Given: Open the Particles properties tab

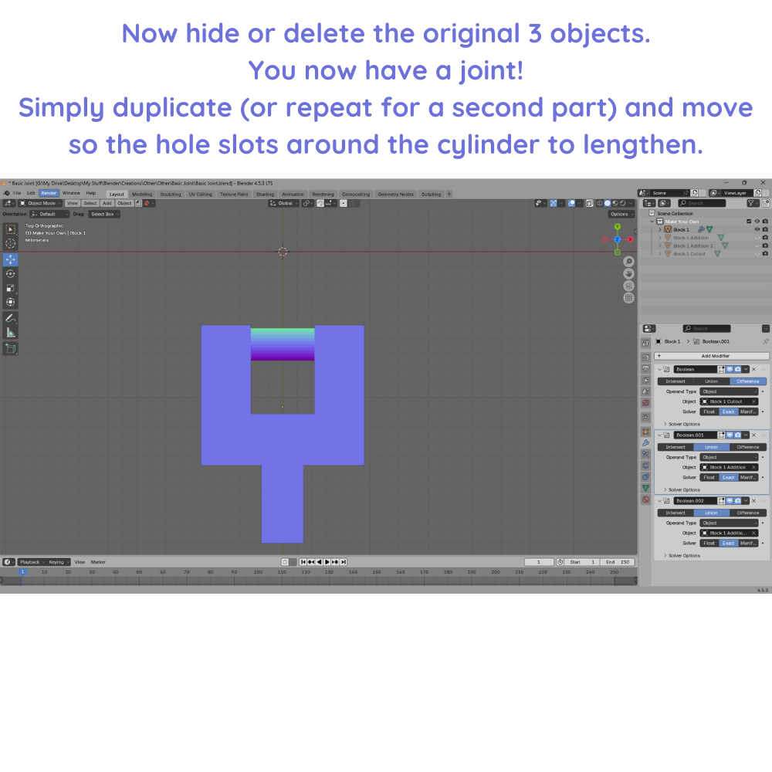Looking at the screenshot, I should pyautogui.click(x=645, y=455).
